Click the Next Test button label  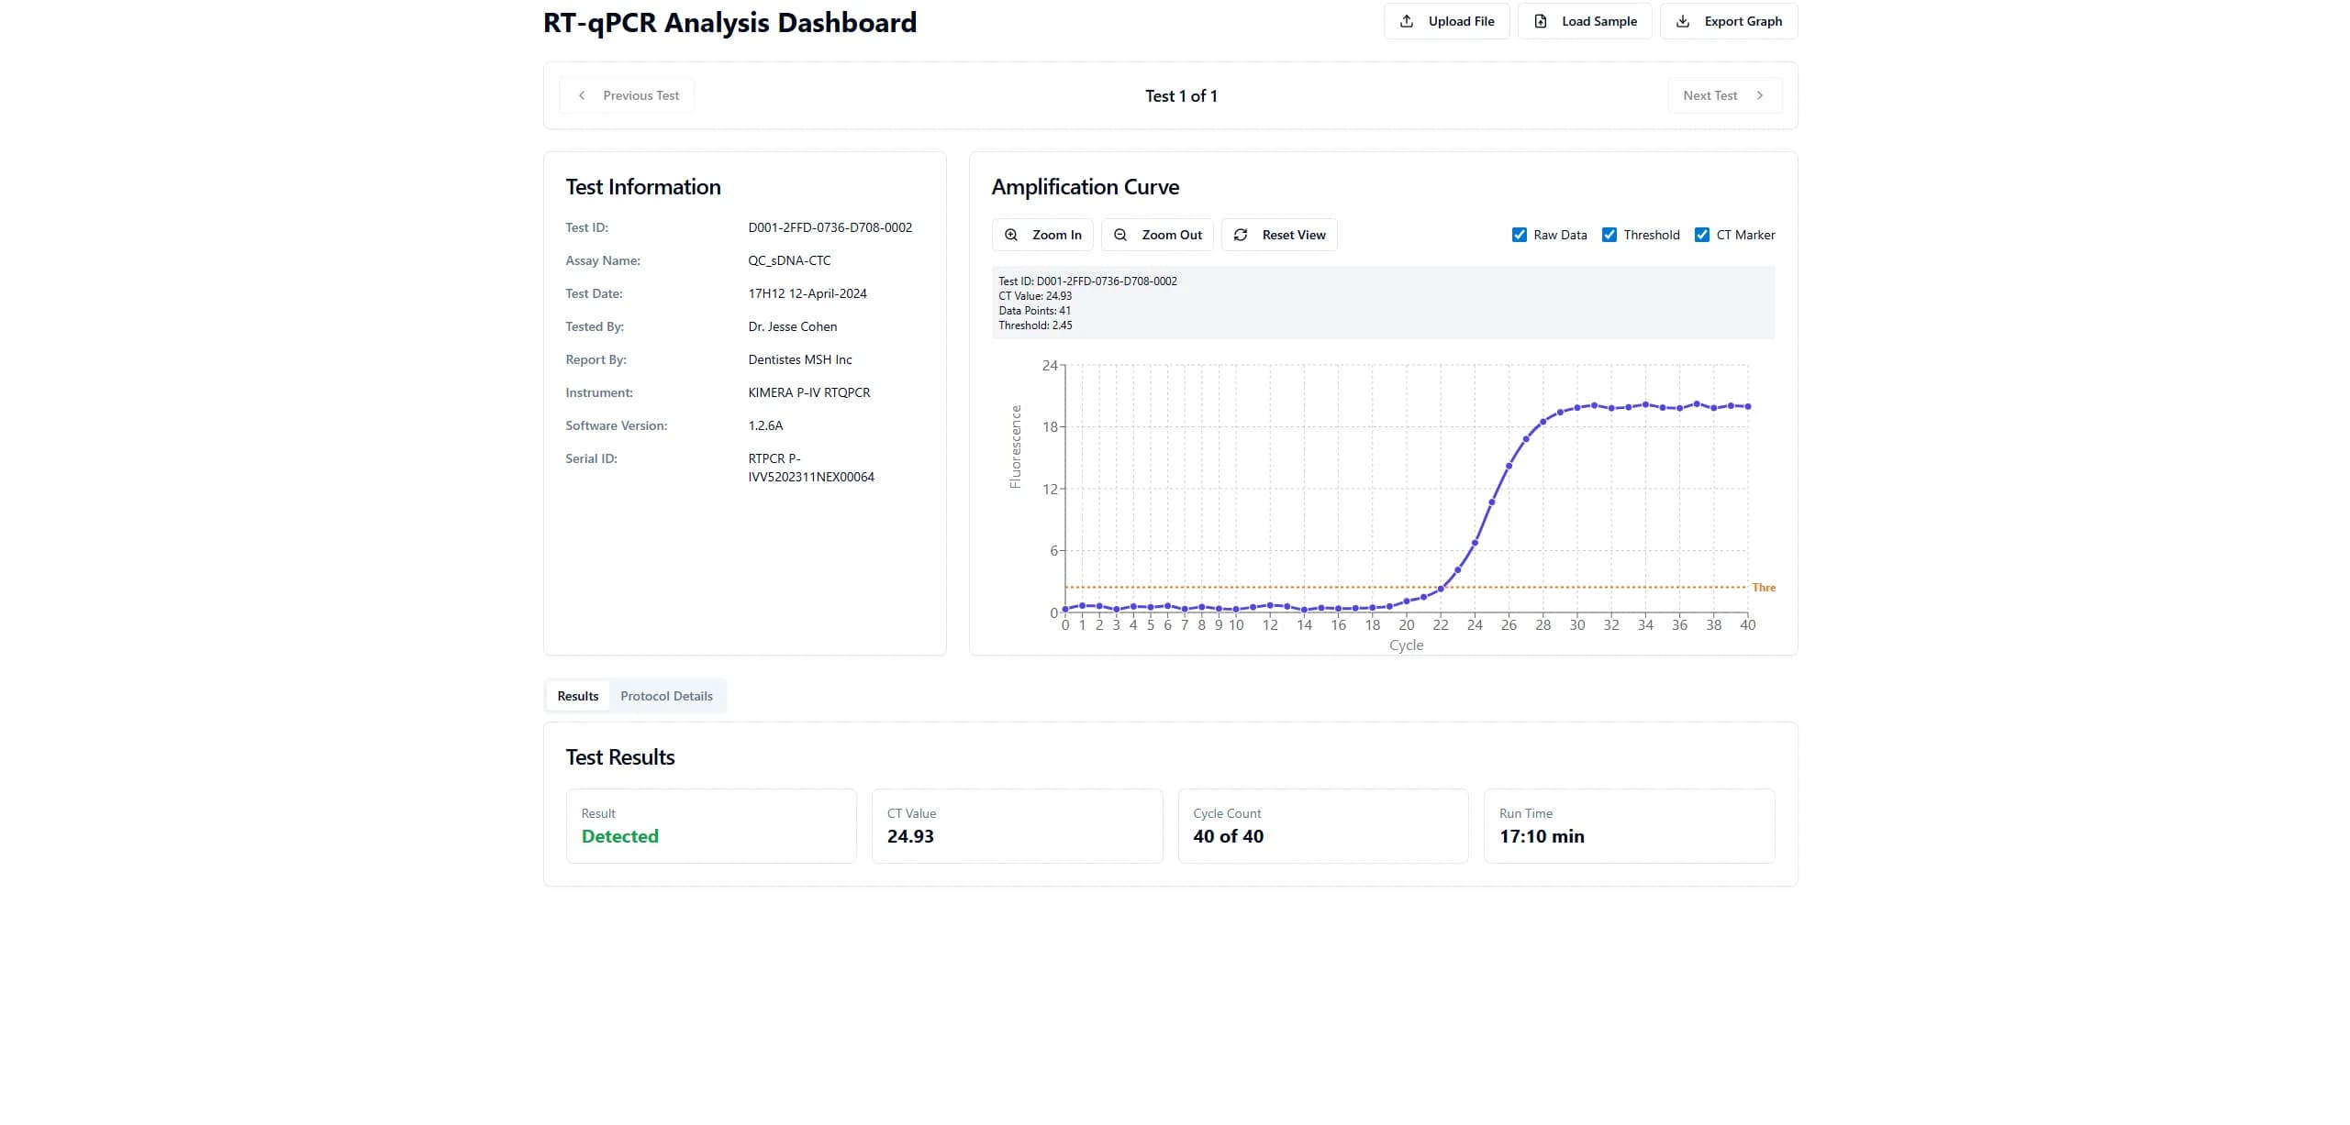[x=1710, y=95]
